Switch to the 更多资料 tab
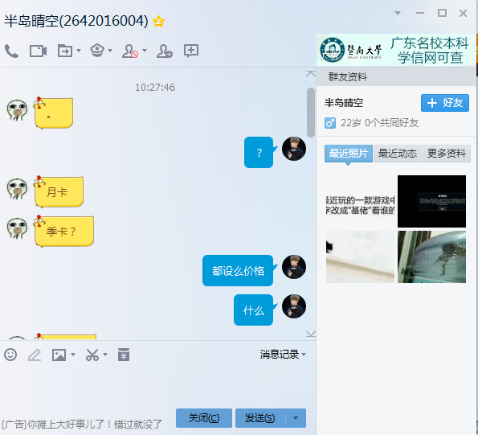The image size is (478, 435). coord(447,154)
